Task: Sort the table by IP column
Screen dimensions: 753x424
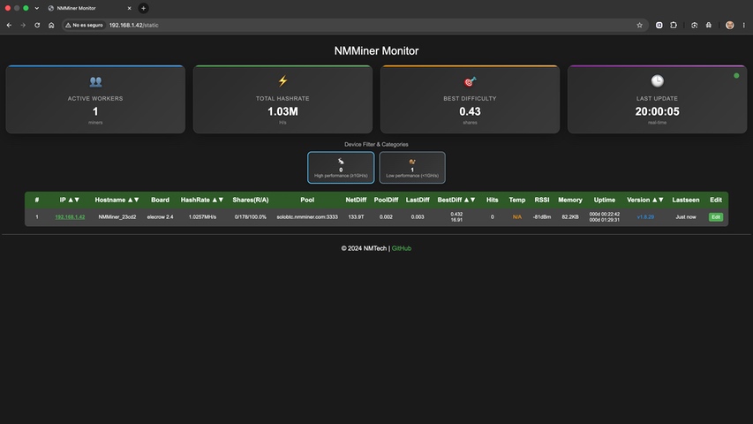Action: point(70,200)
